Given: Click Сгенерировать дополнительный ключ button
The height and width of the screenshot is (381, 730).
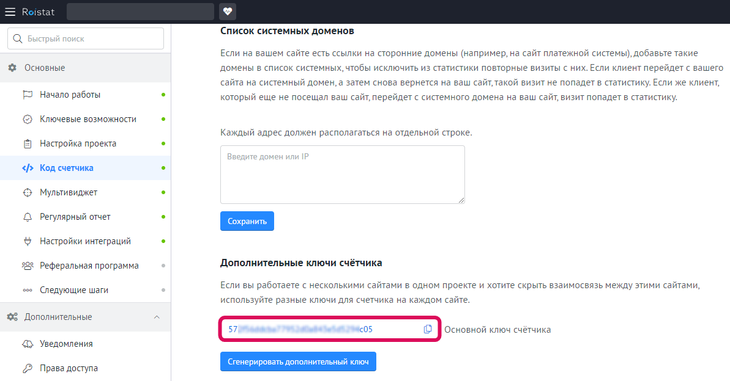Looking at the screenshot, I should 298,361.
